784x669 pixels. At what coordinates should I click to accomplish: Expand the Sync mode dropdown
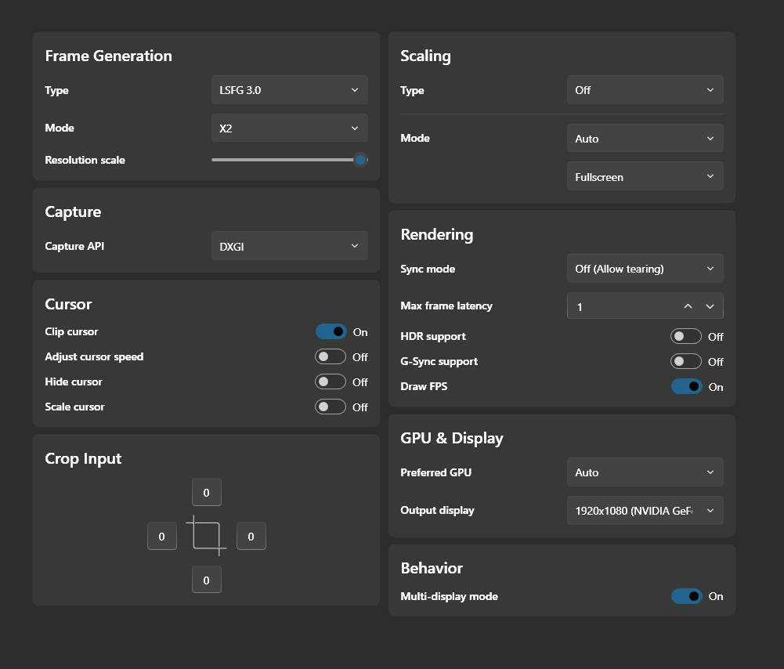(645, 269)
